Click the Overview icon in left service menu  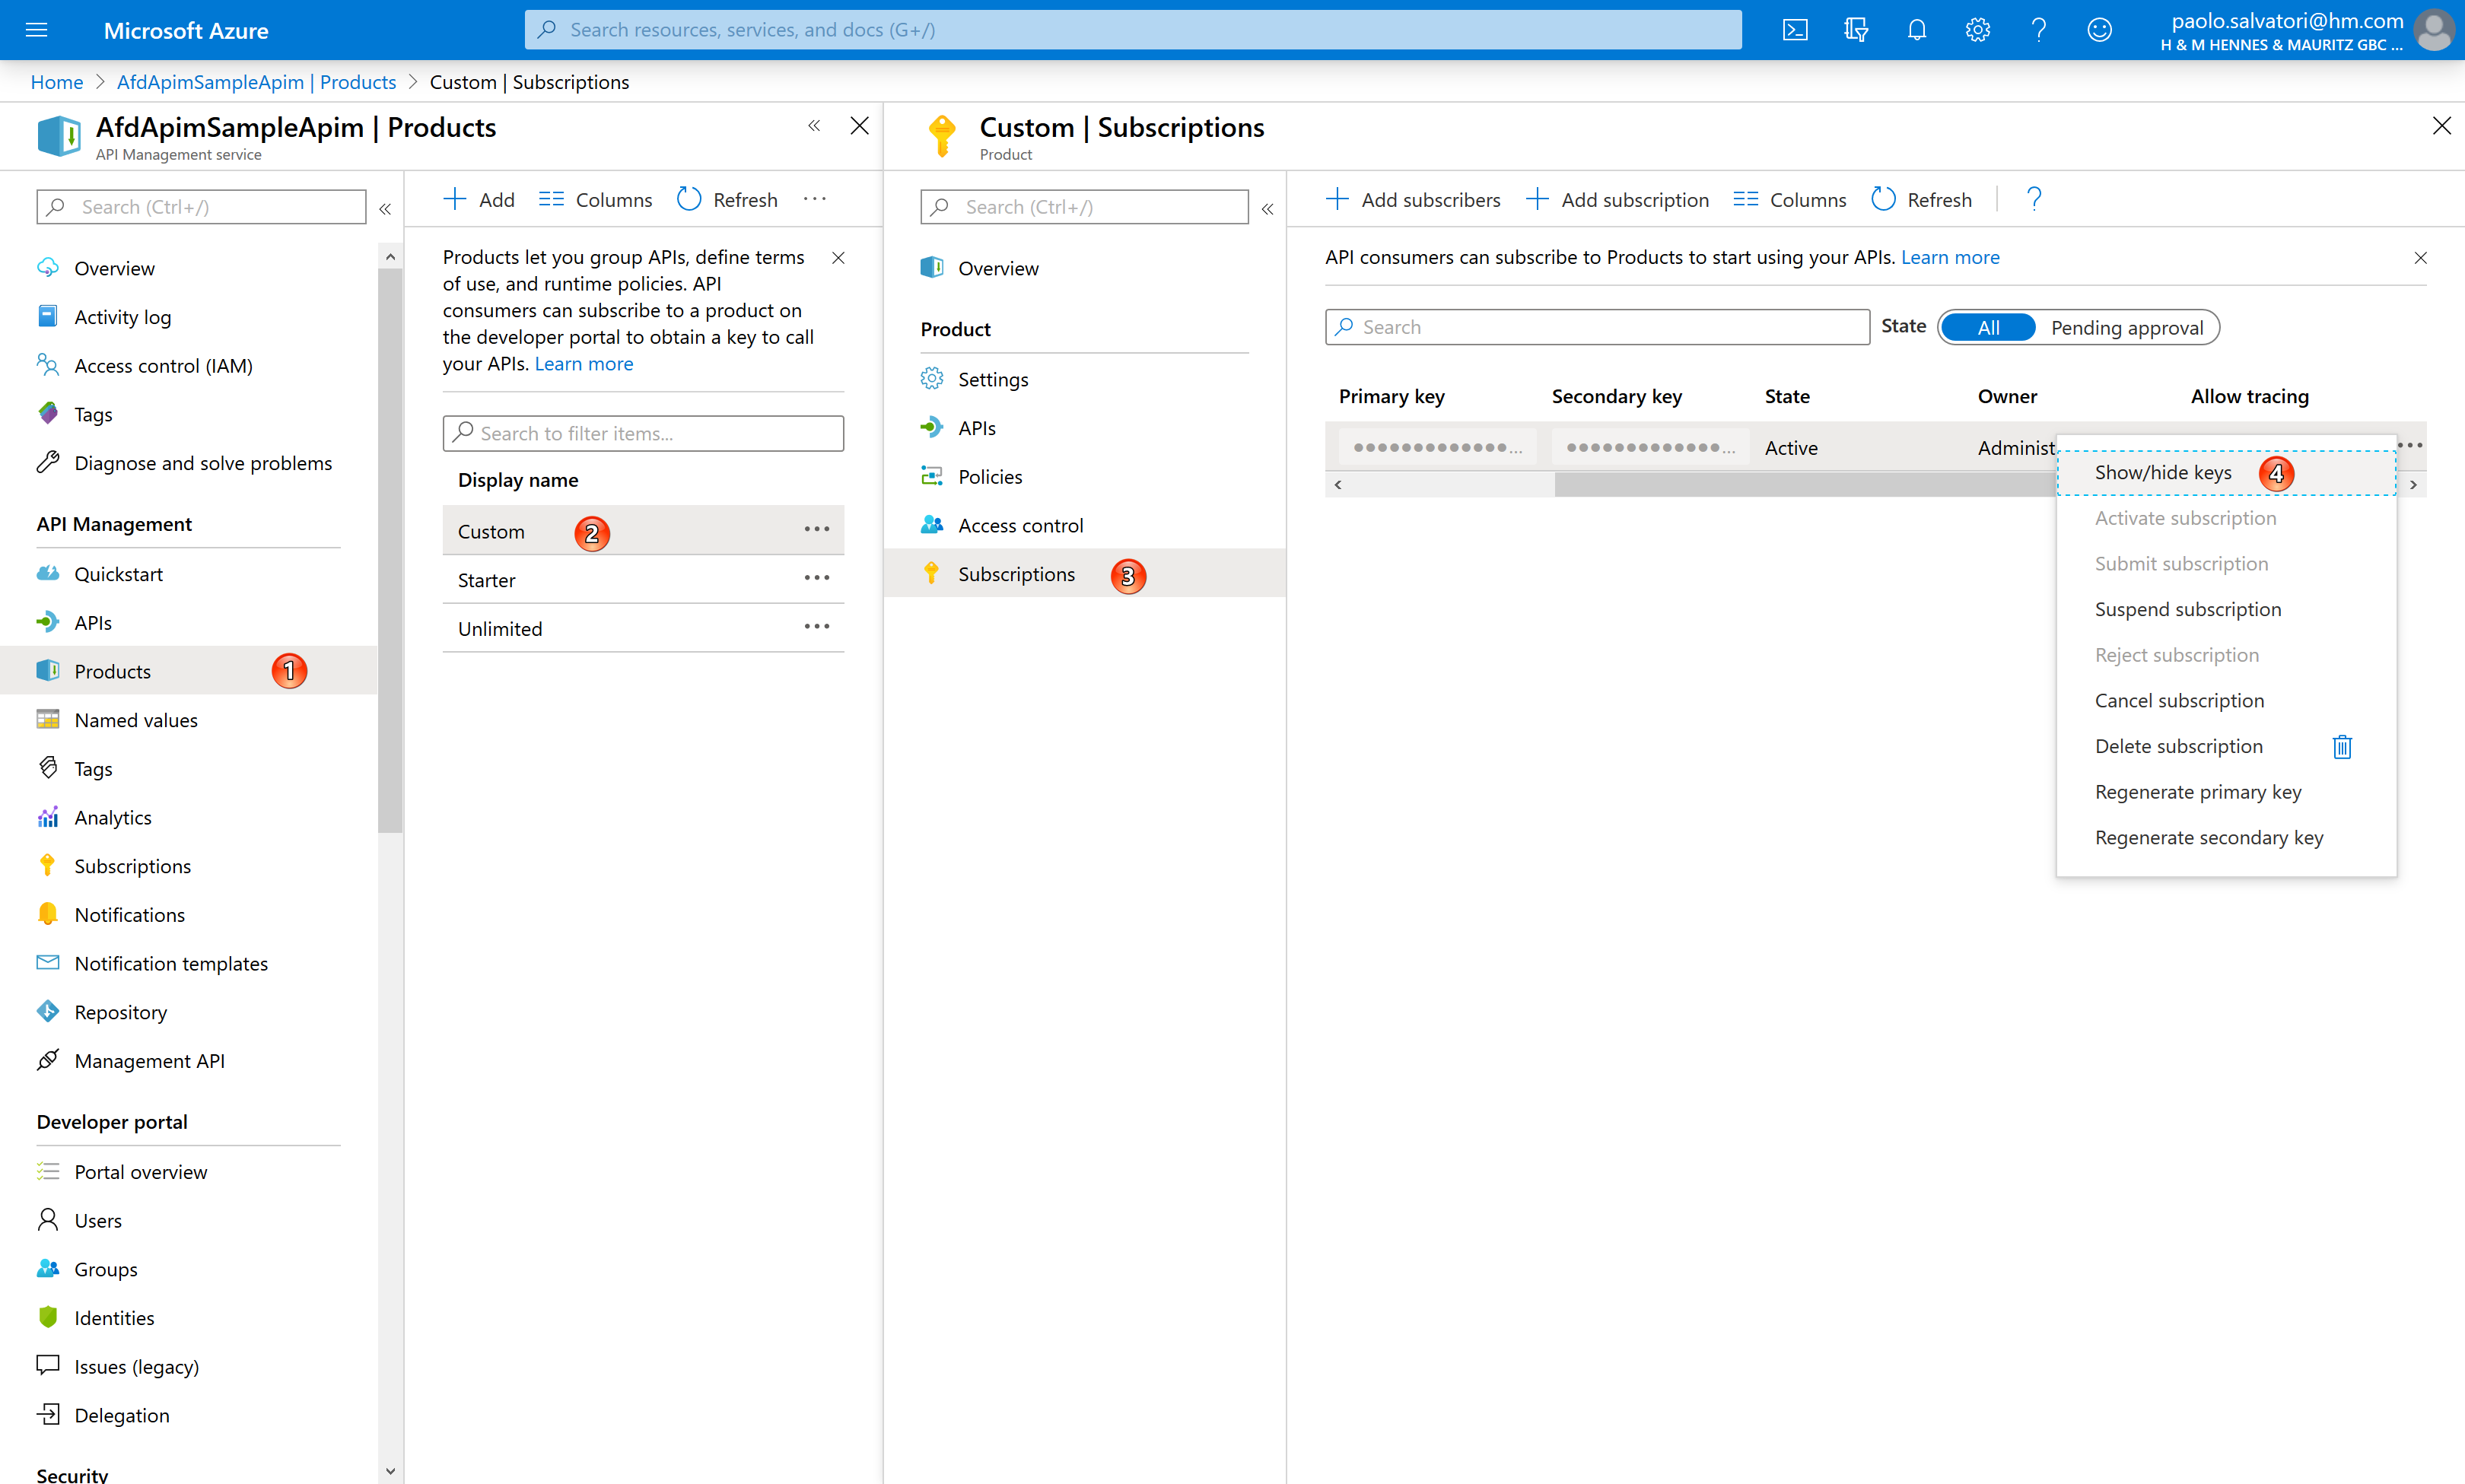click(x=47, y=268)
